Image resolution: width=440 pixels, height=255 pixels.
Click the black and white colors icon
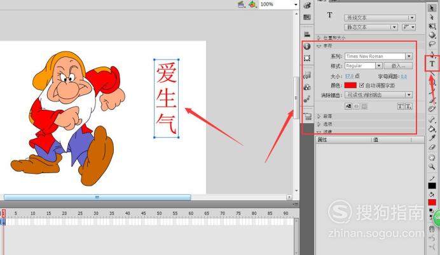point(431,211)
